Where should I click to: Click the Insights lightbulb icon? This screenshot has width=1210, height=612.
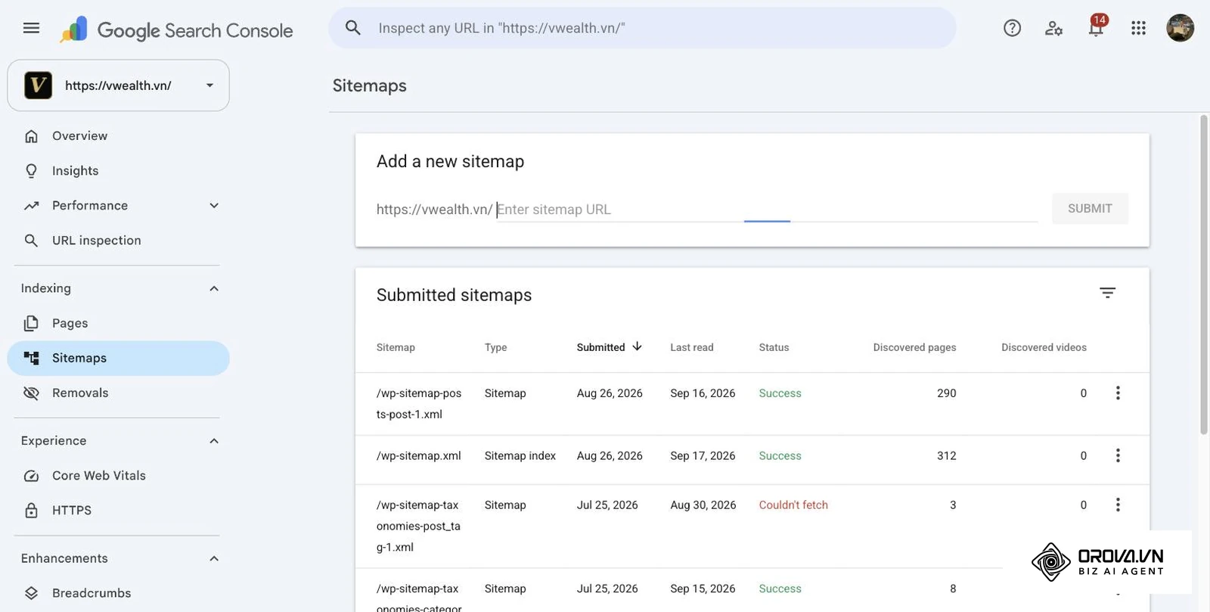(31, 171)
